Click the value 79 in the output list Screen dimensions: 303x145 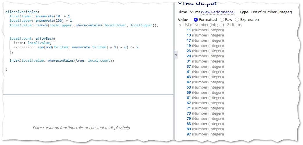pos(189,118)
